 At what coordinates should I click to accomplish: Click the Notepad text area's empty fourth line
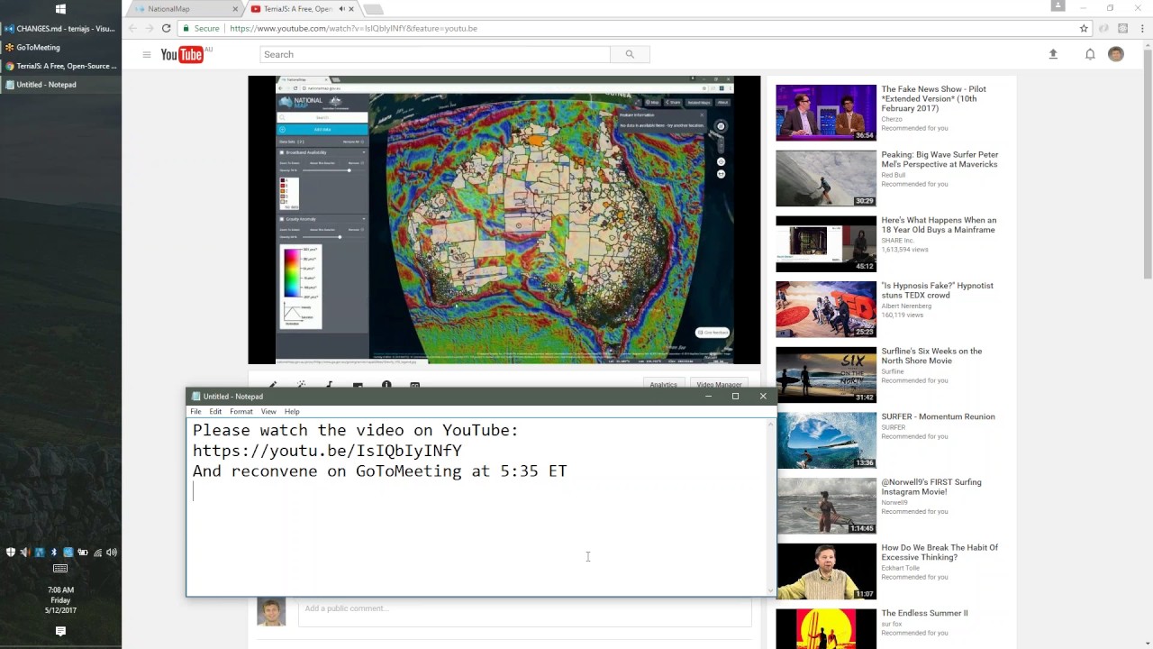point(477,491)
